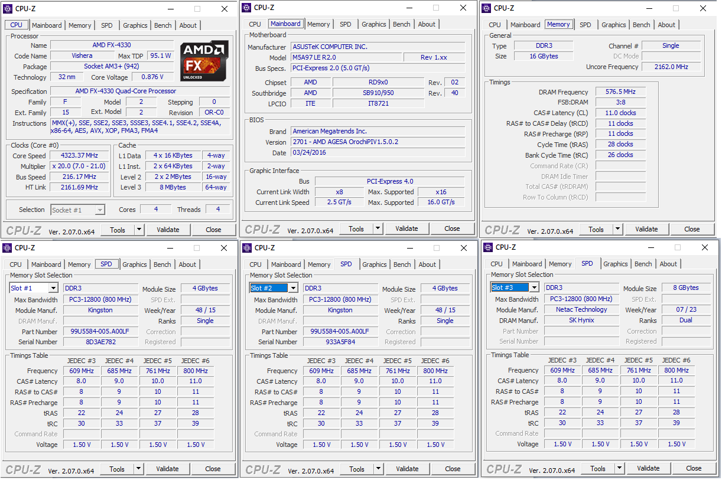Click the ASUSTeK COMPUTER INC. manufacturer field
This screenshot has height=480, width=722.
click(x=378, y=47)
